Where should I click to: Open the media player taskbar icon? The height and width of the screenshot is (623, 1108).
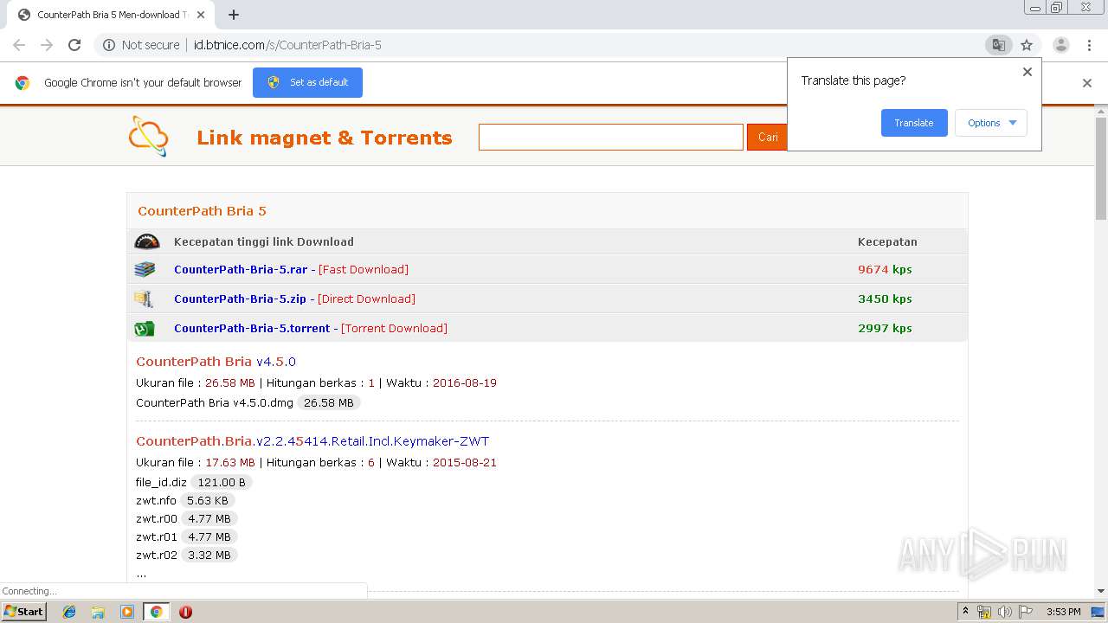coord(127,612)
